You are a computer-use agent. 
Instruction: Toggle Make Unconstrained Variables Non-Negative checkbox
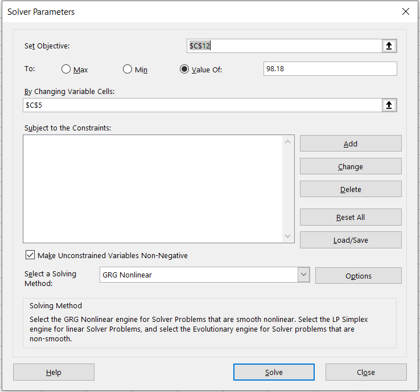[x=30, y=255]
